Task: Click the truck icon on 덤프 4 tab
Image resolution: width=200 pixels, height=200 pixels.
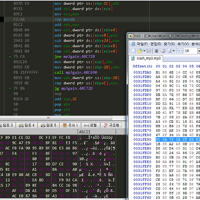Action: [21, 125]
